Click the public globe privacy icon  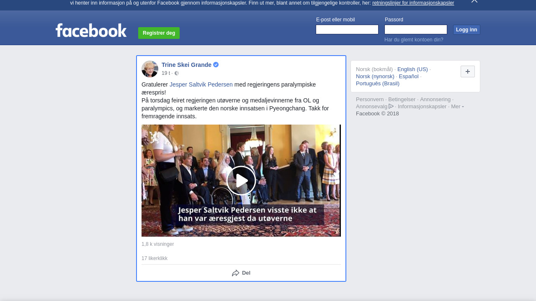point(177,73)
